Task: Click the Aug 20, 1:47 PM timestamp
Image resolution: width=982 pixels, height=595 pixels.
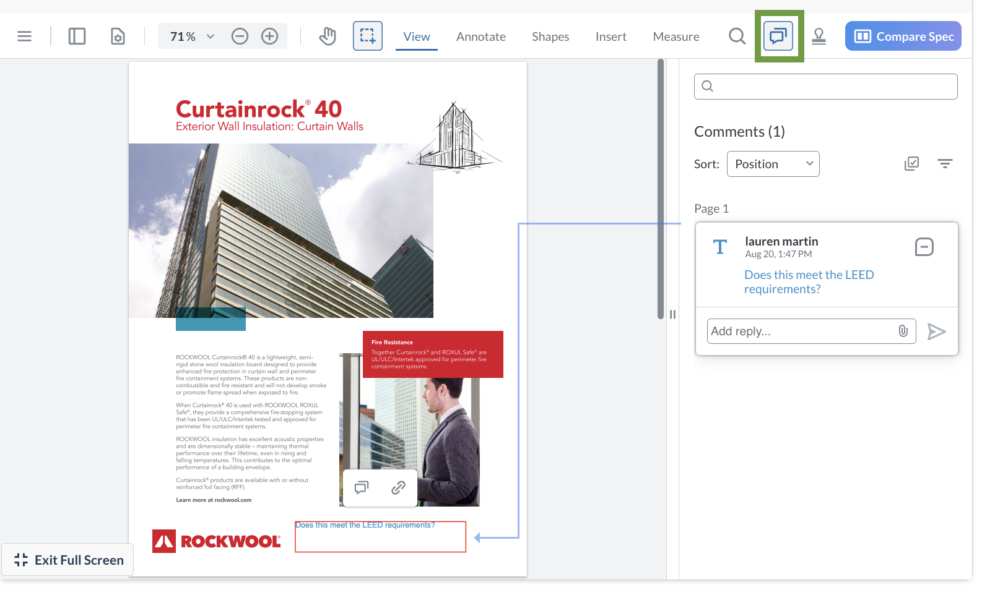Action: click(x=778, y=254)
